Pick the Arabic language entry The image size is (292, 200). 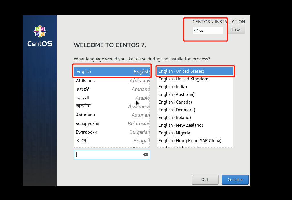(112, 98)
